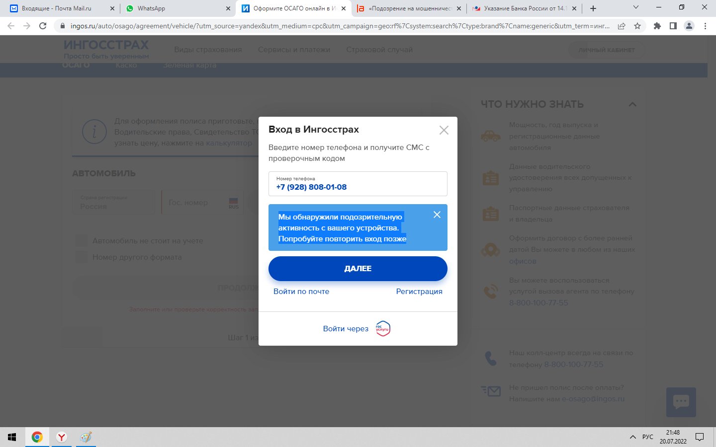This screenshot has width=716, height=447.
Task: Open the chat widget icon
Action: tap(681, 402)
